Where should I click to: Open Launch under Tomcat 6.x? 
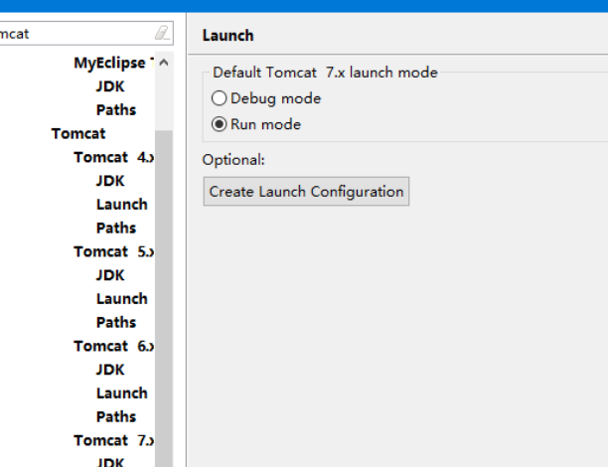[x=122, y=393]
